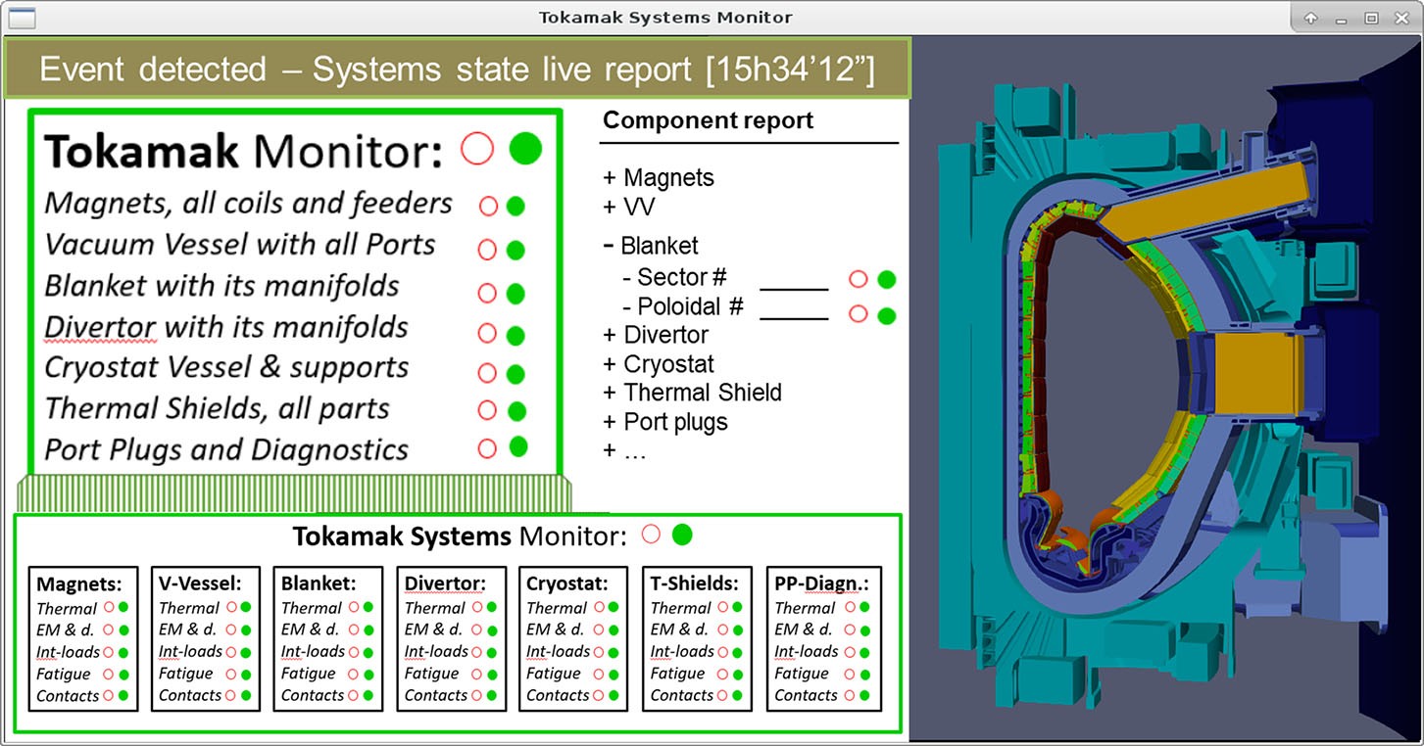Open the PP-Diagn. systems box heading

pyautogui.click(x=821, y=584)
